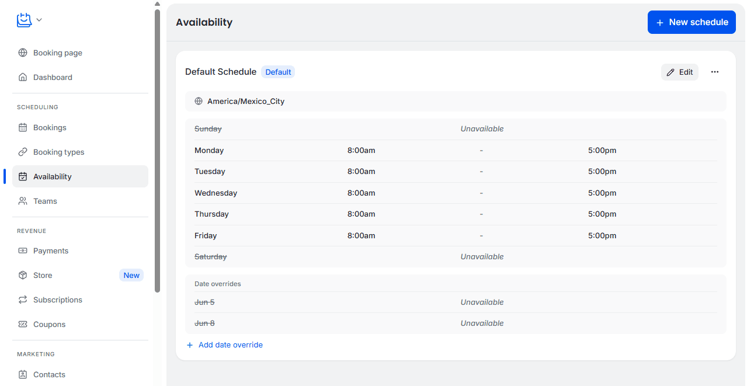The image size is (747, 386).
Task: Open the Booking page menu item
Action: click(x=80, y=53)
